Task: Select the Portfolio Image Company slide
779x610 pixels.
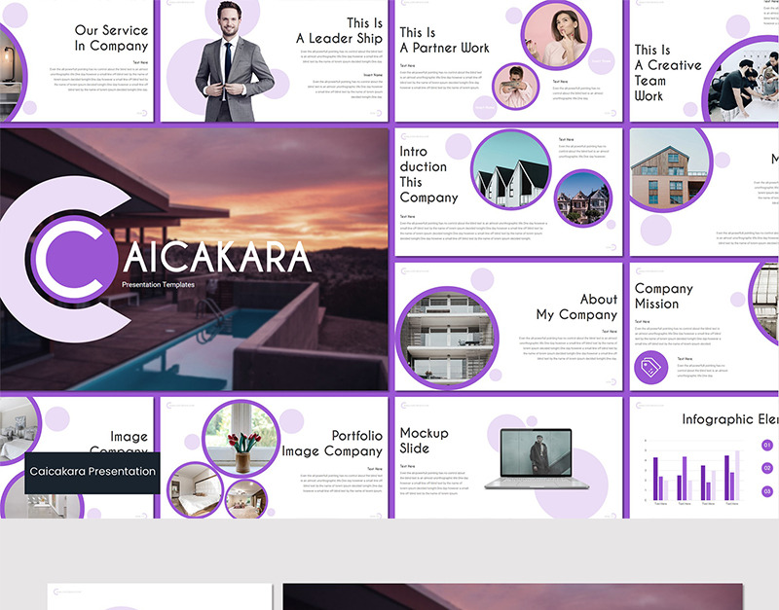Action: tap(275, 457)
